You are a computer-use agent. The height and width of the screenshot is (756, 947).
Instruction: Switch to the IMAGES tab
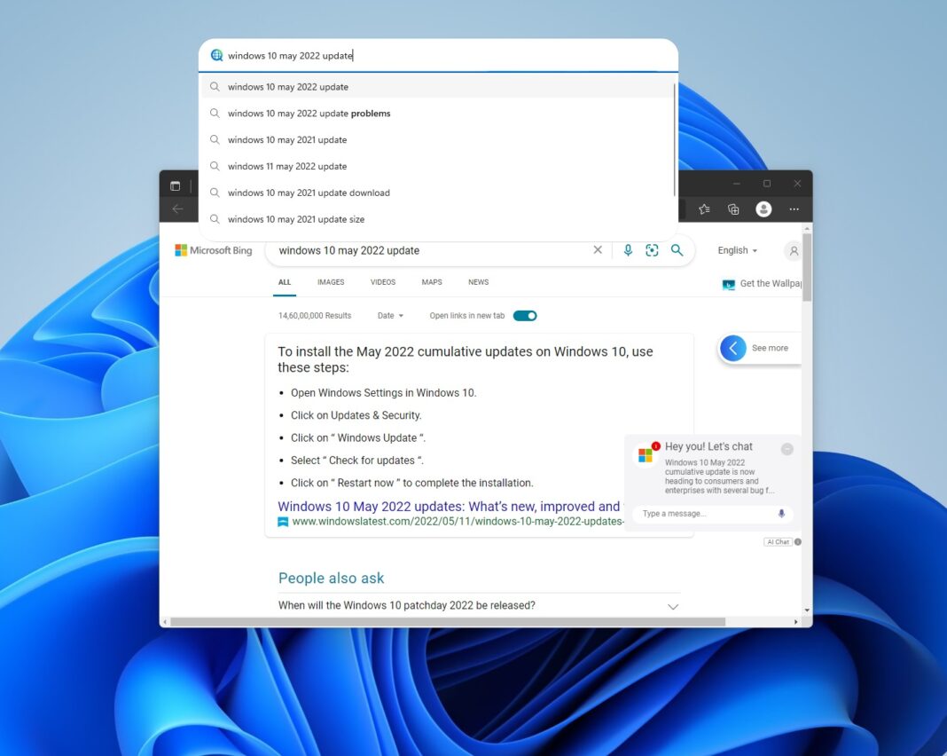pyautogui.click(x=330, y=281)
